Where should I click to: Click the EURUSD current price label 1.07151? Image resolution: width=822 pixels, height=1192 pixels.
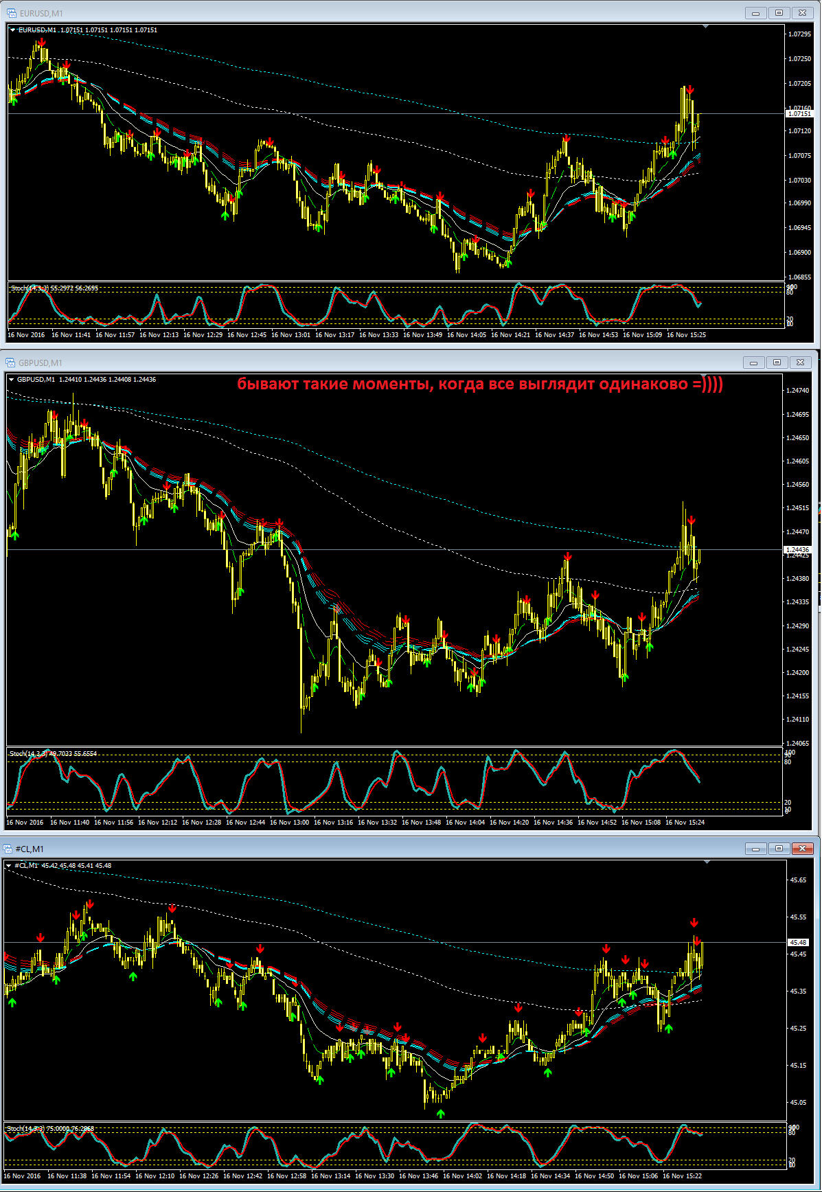(x=799, y=114)
